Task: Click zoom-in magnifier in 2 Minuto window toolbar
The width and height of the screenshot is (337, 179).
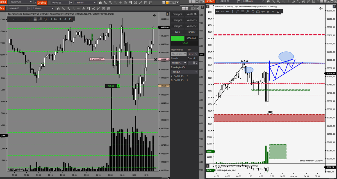Action: coord(68,8)
